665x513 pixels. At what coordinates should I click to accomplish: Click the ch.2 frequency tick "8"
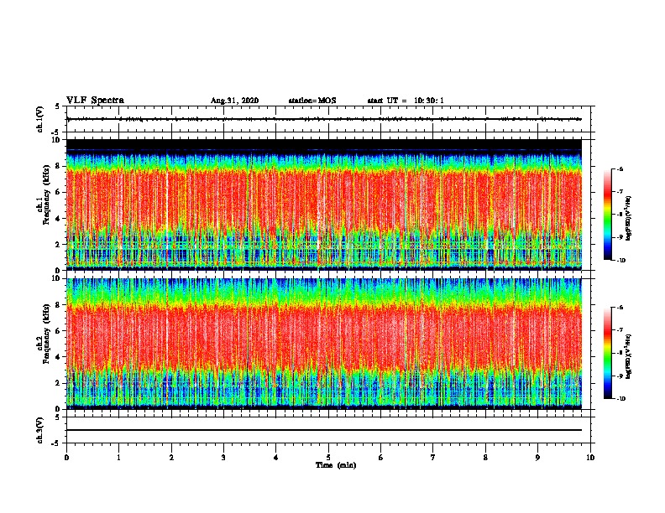click(58, 305)
